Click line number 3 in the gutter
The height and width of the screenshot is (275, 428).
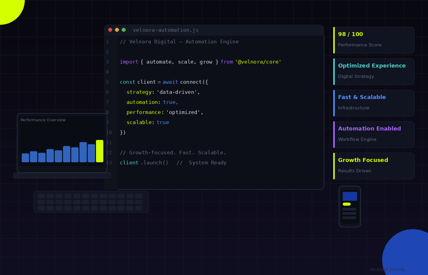pyautogui.click(x=107, y=62)
